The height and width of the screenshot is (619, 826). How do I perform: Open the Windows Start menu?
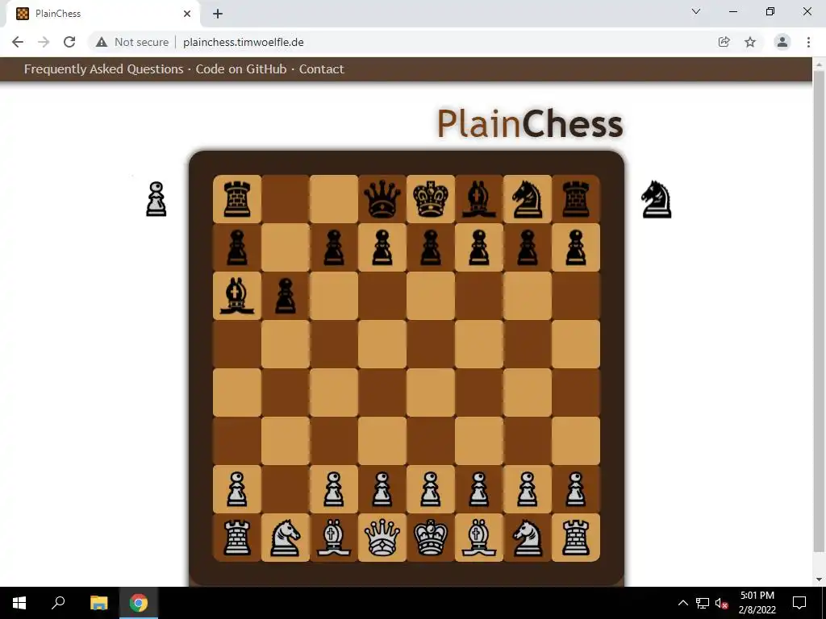(x=19, y=603)
